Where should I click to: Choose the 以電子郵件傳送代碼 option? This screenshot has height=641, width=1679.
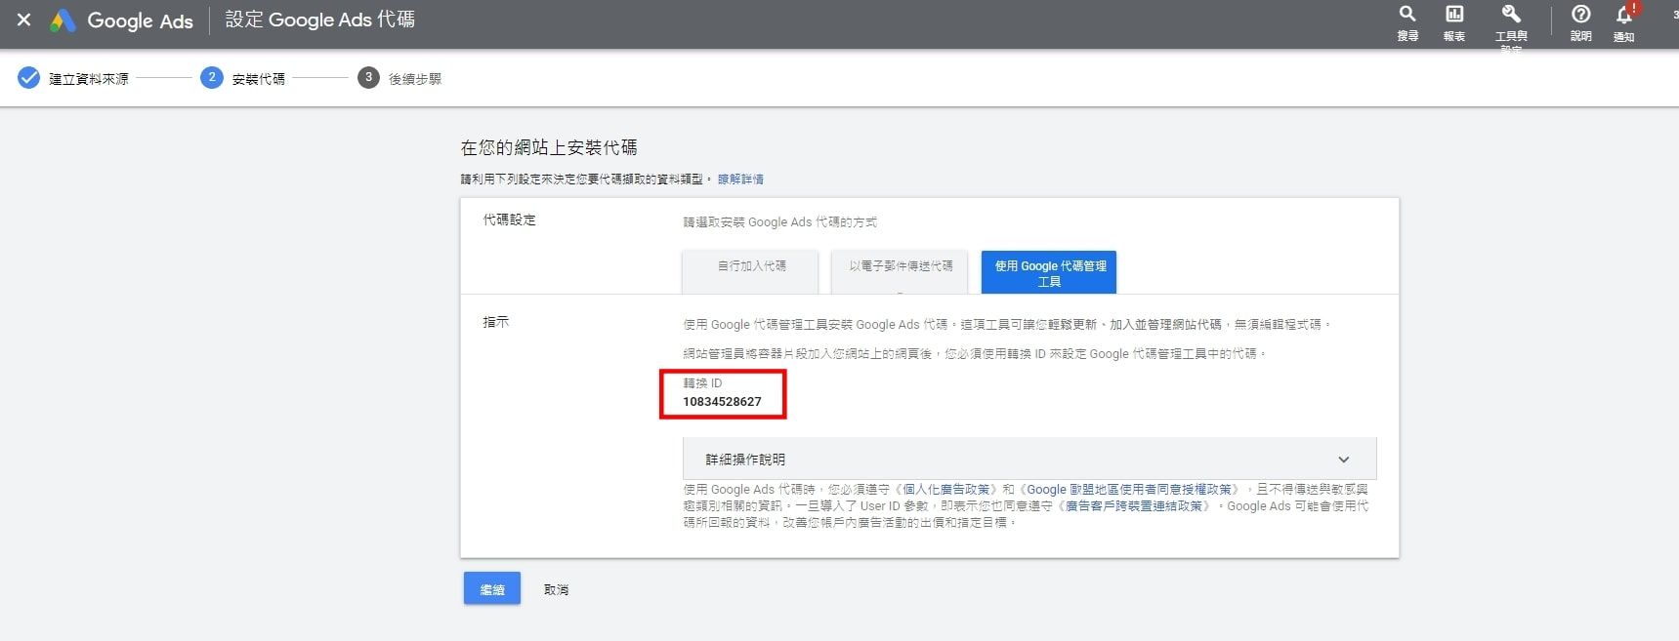(900, 271)
